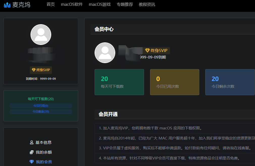Open 教程资讯 navigation item
This screenshot has height=166, width=255.
click(x=147, y=4)
